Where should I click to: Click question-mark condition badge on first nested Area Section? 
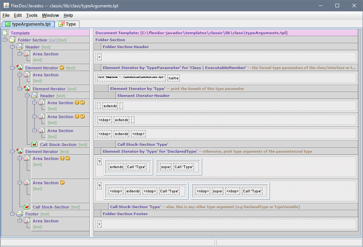click(77, 103)
